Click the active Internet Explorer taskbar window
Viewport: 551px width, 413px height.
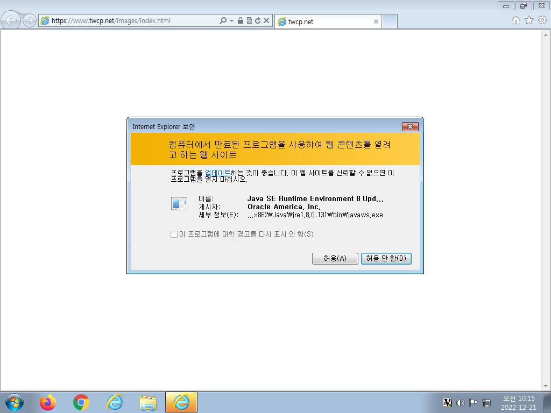181,402
